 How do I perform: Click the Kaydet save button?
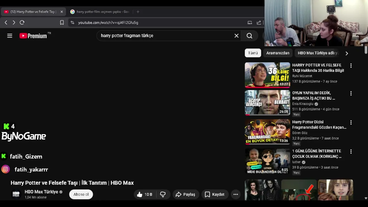click(214, 194)
